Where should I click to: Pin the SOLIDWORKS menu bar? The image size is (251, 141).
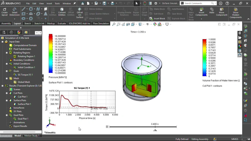coord(75,3)
